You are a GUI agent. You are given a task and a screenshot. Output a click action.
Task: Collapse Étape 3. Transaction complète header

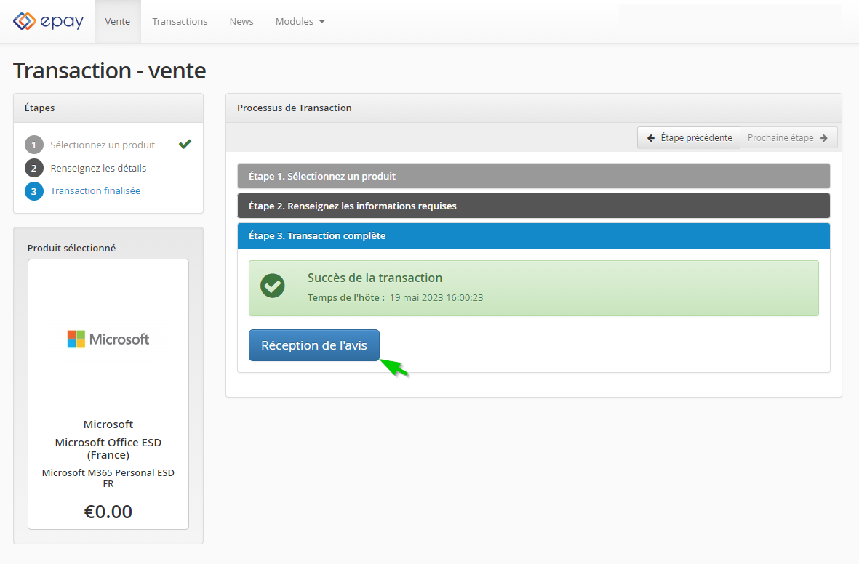534,236
